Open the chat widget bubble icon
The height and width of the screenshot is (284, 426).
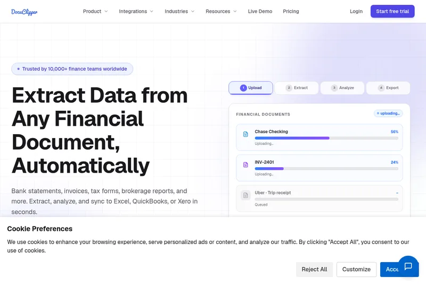point(408,266)
